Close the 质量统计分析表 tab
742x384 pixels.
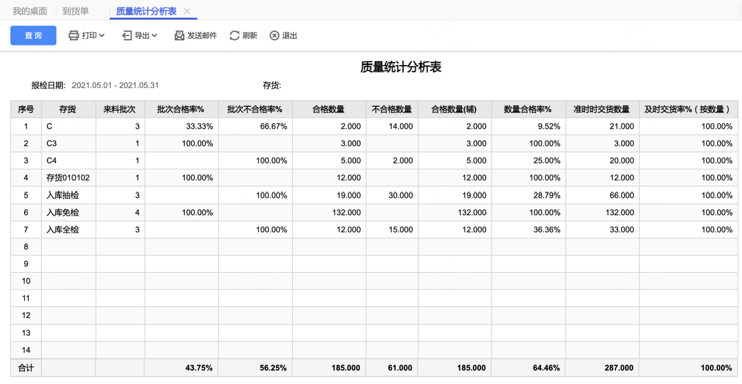[187, 12]
